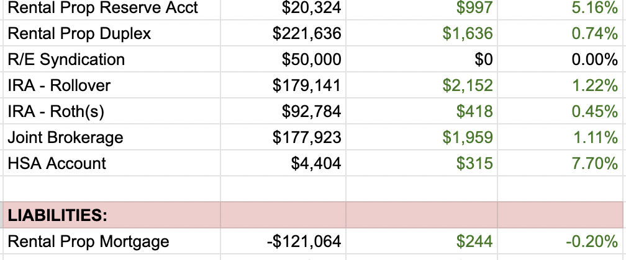
Task: Click the -$121,064 mortgage balance cell
Action: [304, 241]
